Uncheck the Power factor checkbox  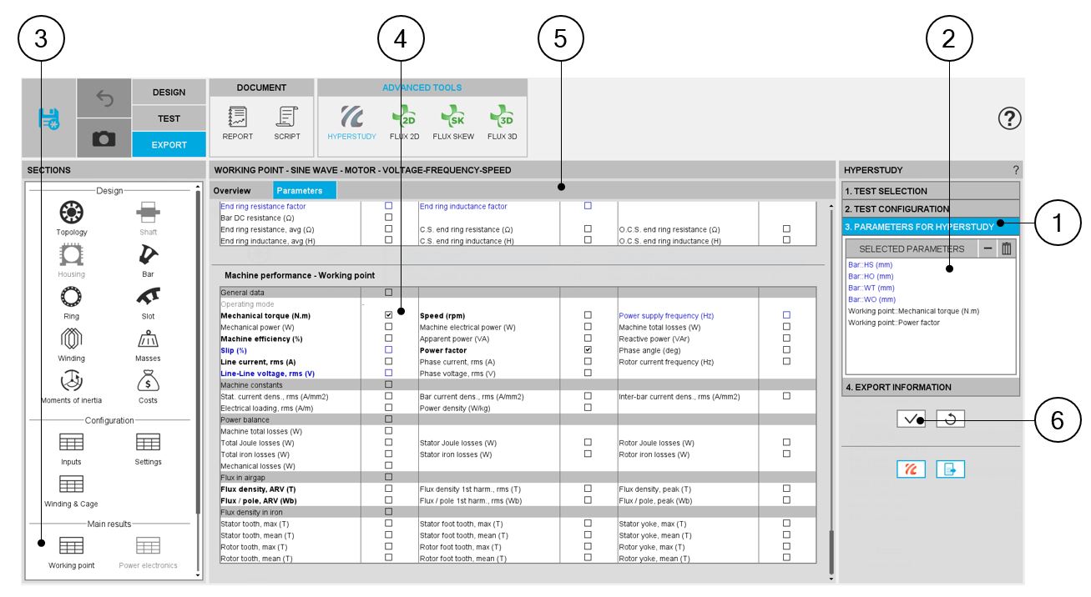tap(588, 350)
